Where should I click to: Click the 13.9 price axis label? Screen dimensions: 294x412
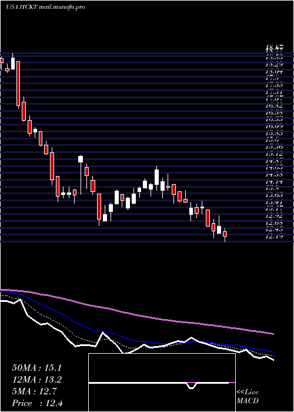coord(272,188)
